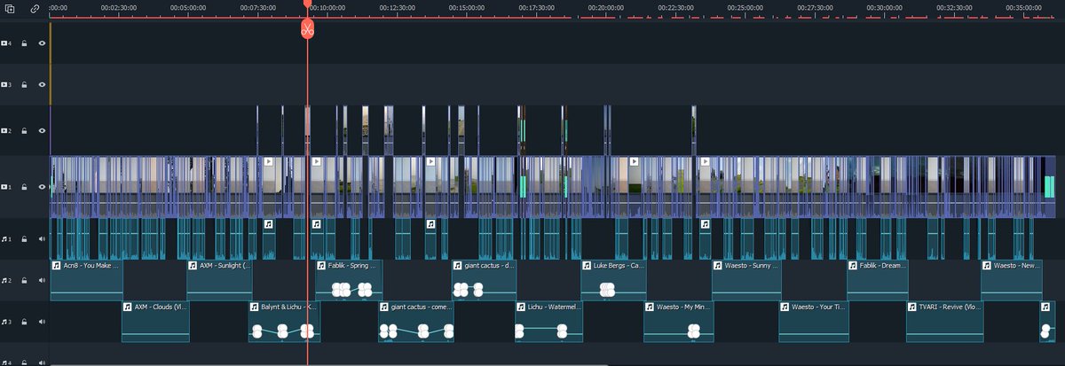The image size is (1065, 366).
Task: Click leftmost volume keyframe on Balynt & Lichu clip
Action: coord(256,331)
